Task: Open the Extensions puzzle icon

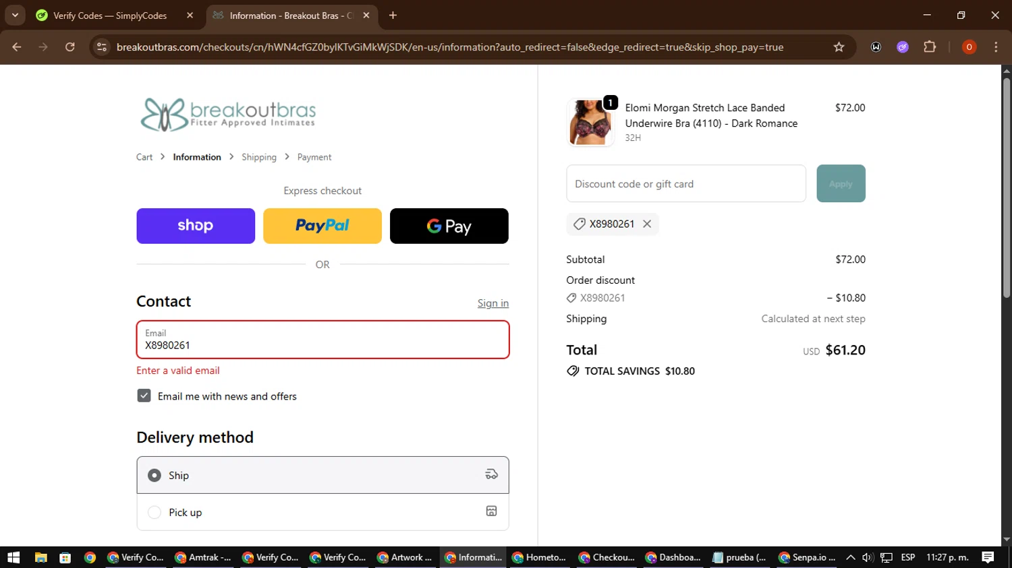Action: (x=930, y=47)
